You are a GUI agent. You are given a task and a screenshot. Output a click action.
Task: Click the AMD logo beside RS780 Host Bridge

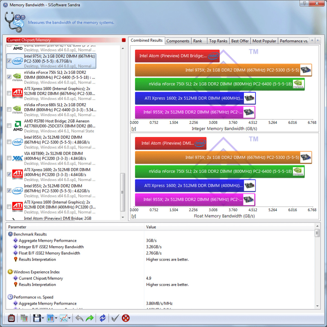point(18,126)
